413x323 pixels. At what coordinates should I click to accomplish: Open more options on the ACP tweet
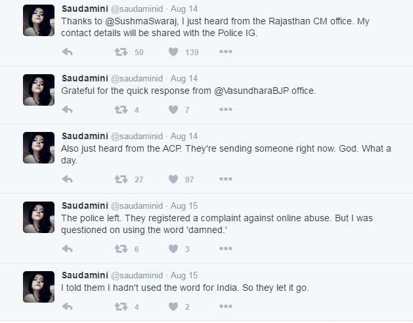tap(226, 179)
